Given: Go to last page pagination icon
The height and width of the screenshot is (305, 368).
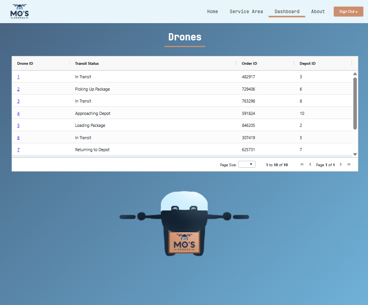Looking at the screenshot, I should (x=349, y=164).
